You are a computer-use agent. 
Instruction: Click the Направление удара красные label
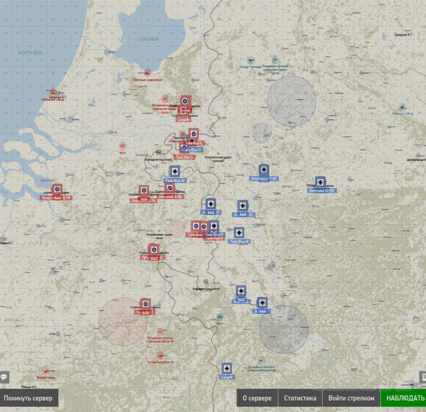coord(218,159)
